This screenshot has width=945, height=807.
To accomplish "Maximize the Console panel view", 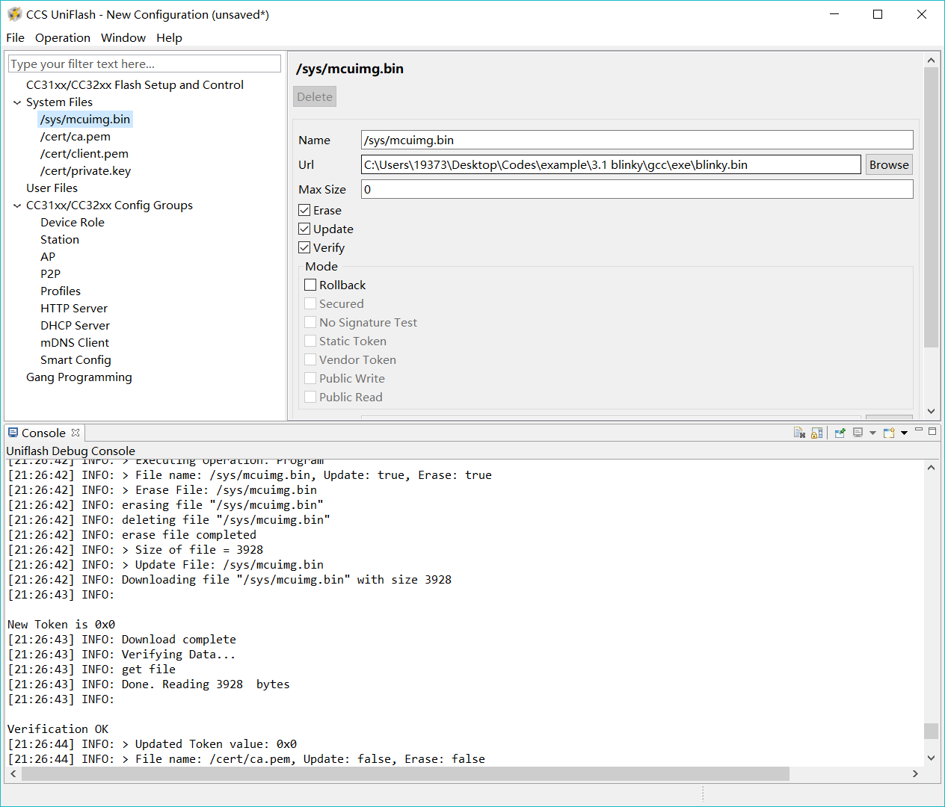I will (932, 430).
